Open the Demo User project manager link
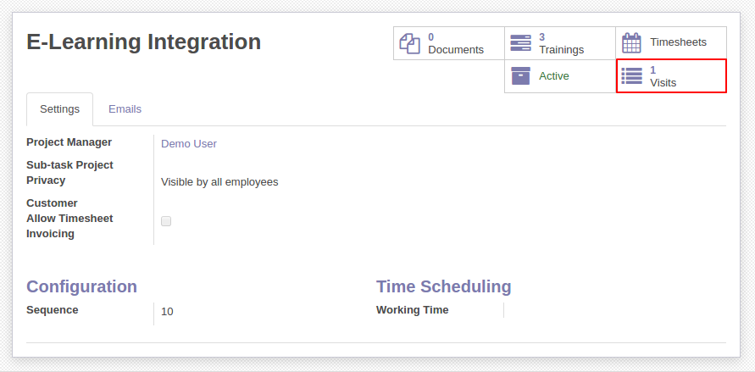 pyautogui.click(x=189, y=144)
